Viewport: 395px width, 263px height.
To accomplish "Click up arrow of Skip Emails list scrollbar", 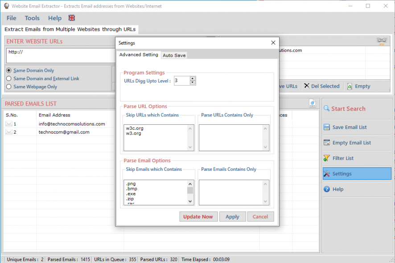I will pyautogui.click(x=190, y=184).
